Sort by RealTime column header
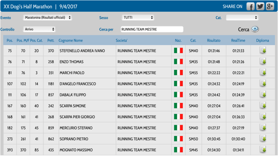The image size is (278, 156). 238,40
